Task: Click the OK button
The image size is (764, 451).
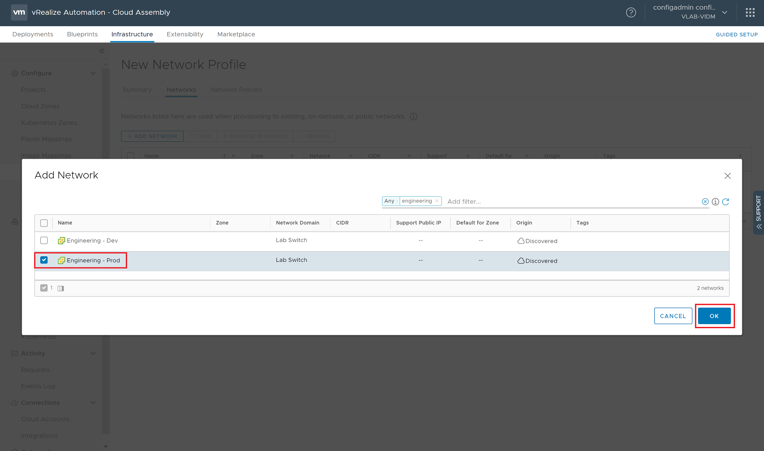Action: tap(714, 316)
